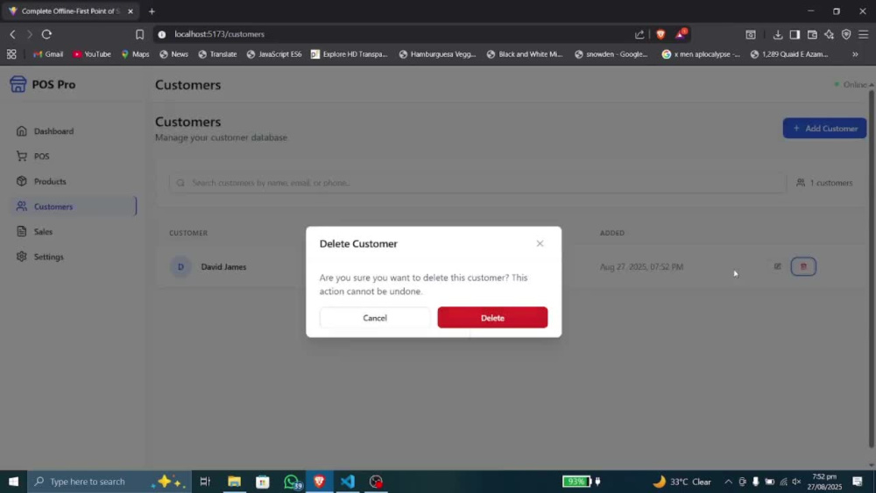Open the Brave VPN shield icon
876x493 pixels.
coord(846,35)
